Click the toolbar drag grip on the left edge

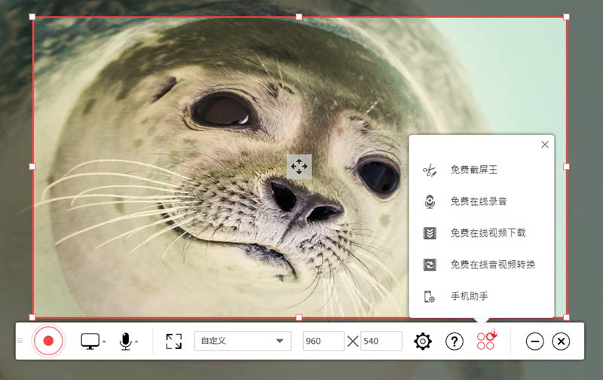20,341
